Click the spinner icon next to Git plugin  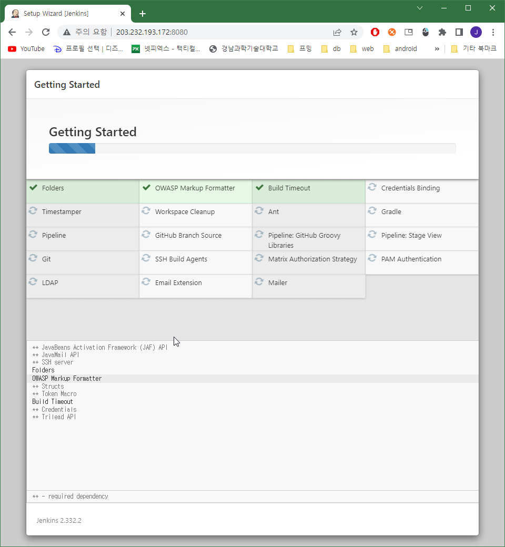(x=33, y=259)
